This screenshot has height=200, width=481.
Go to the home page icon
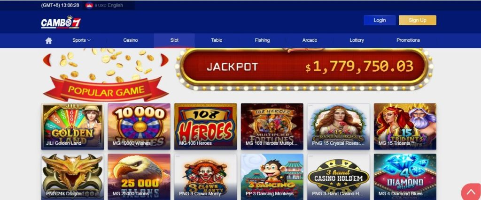click(x=48, y=41)
